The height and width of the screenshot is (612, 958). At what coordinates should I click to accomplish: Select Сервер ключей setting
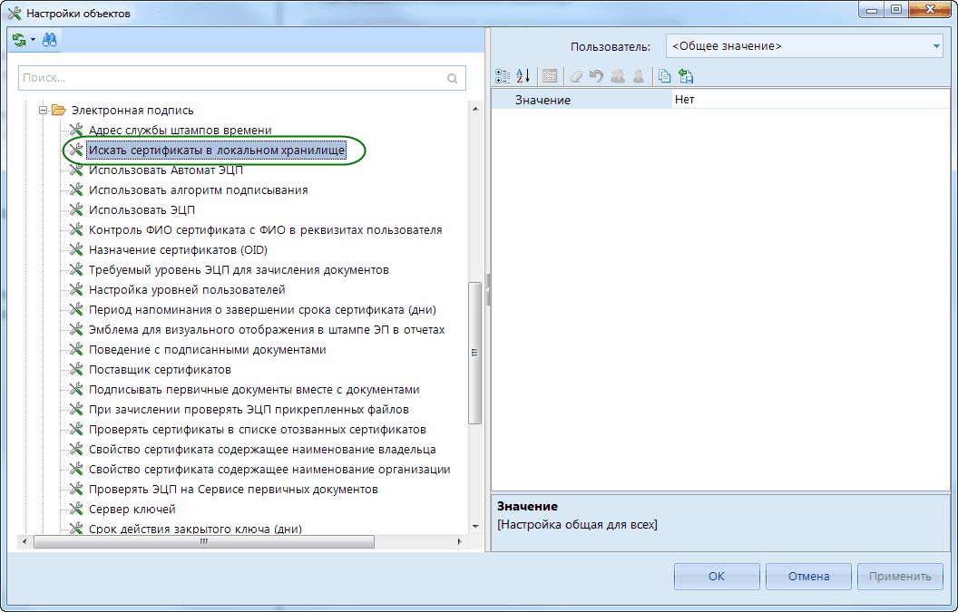(x=132, y=510)
